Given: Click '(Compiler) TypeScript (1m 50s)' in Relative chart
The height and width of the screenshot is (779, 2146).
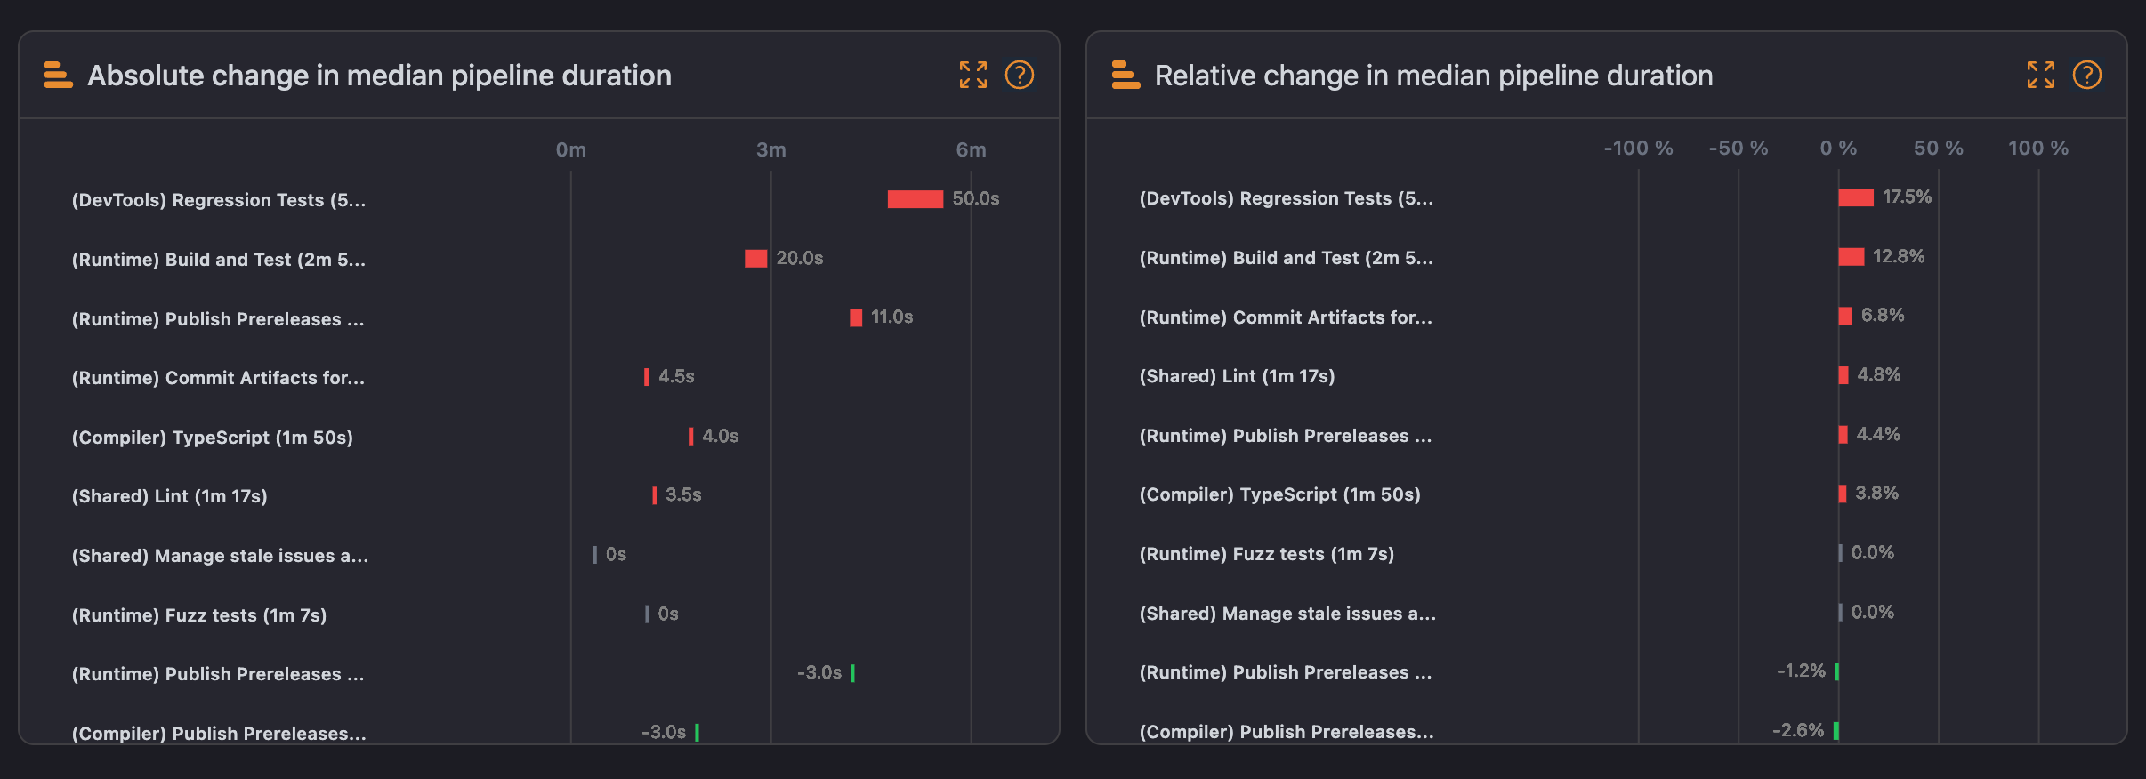Looking at the screenshot, I should tap(1280, 494).
